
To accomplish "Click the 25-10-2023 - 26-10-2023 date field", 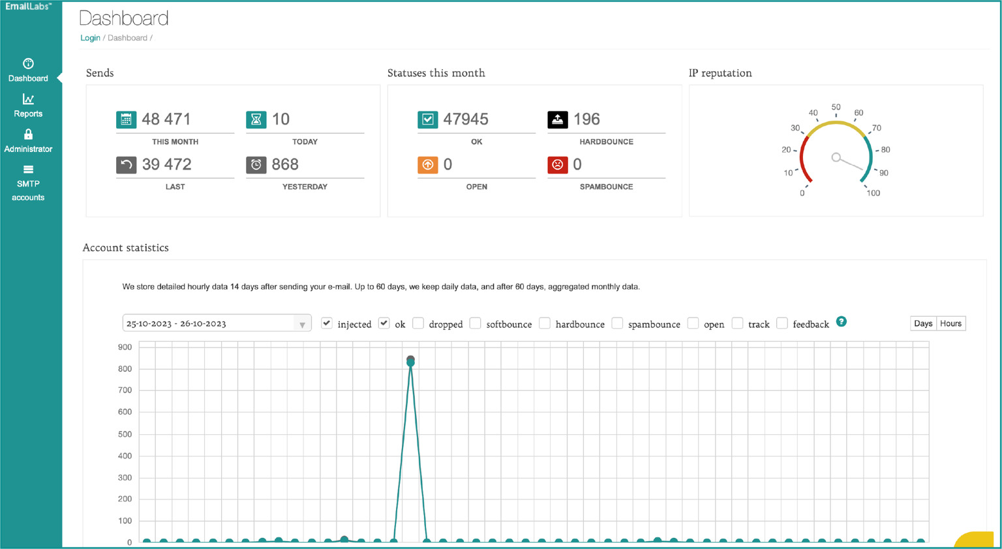I will (x=217, y=323).
